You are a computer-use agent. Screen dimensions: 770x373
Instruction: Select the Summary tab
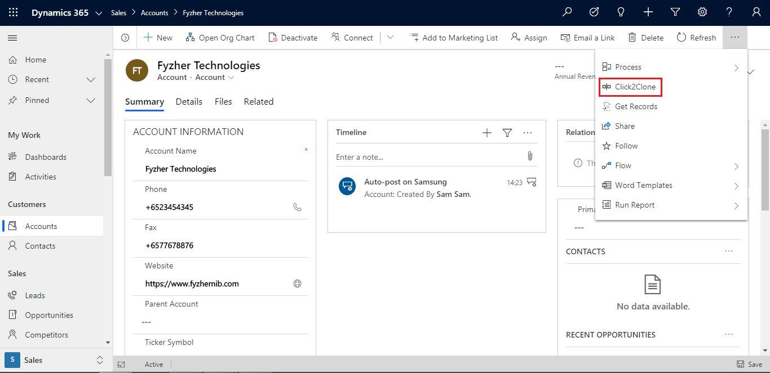pos(144,102)
